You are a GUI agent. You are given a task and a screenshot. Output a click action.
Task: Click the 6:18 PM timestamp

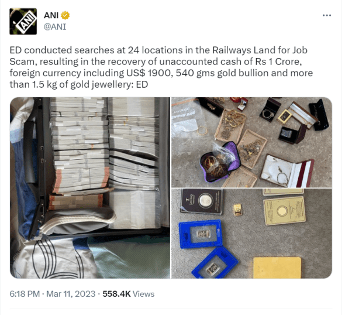tap(25, 294)
